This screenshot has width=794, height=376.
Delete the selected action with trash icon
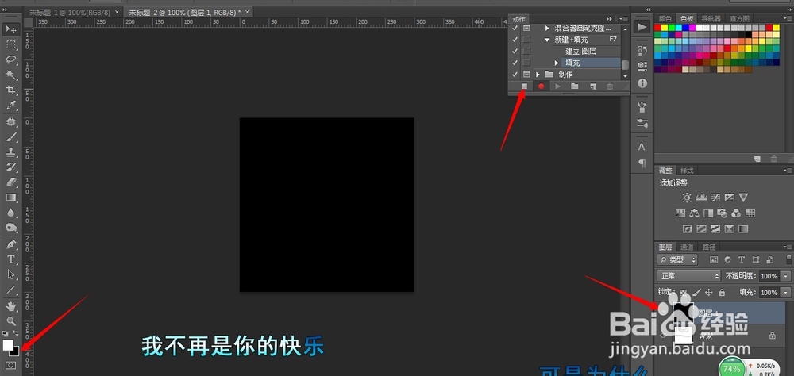[x=610, y=86]
